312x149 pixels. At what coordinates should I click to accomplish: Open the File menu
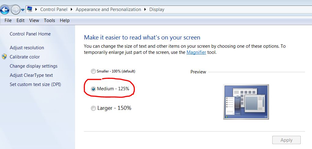(x=8, y=20)
